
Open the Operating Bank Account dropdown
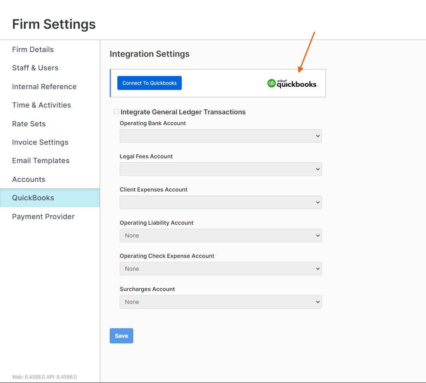pos(221,136)
